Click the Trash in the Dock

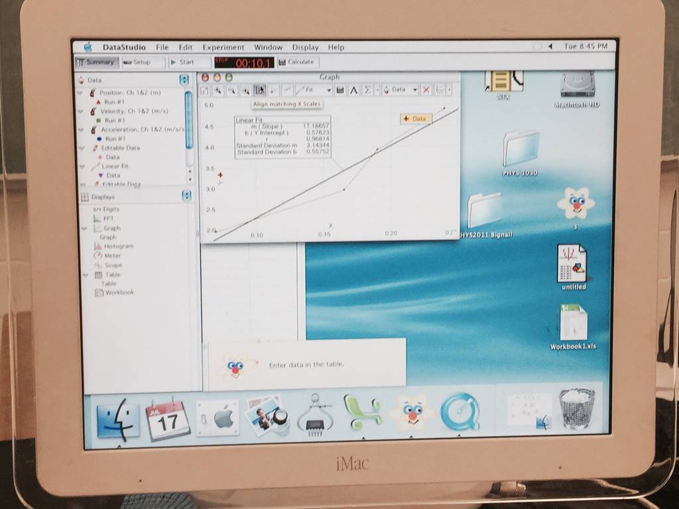577,408
